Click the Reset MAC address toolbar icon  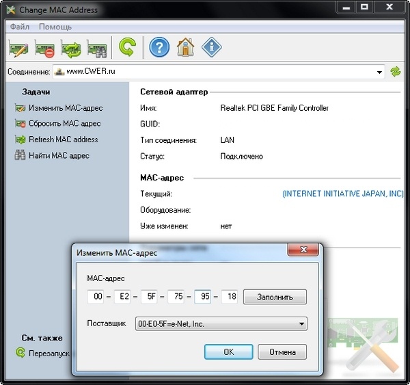point(44,48)
